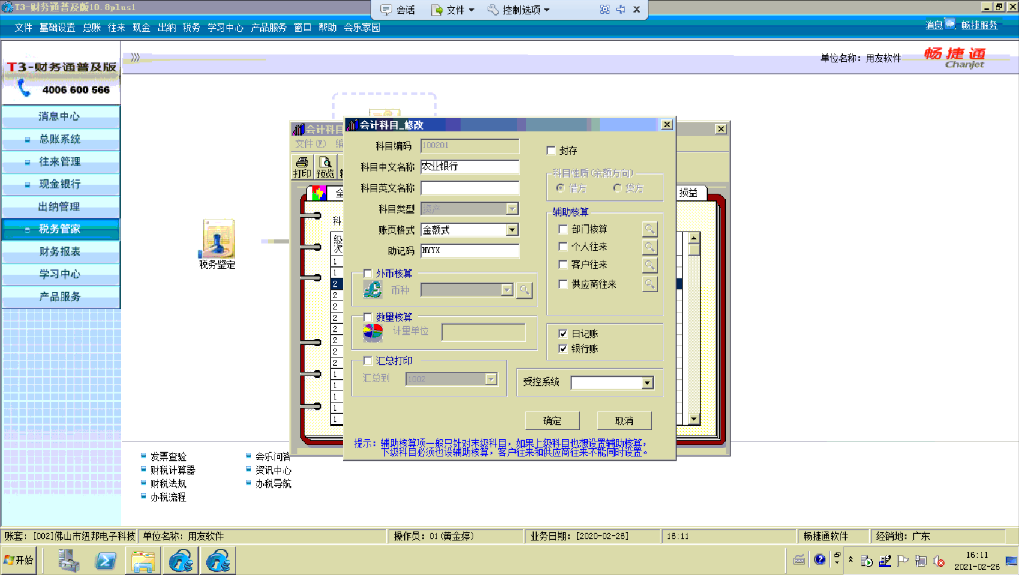Enable 外币核算 checkbox
Viewport: 1019px width, 575px height.
coord(368,274)
